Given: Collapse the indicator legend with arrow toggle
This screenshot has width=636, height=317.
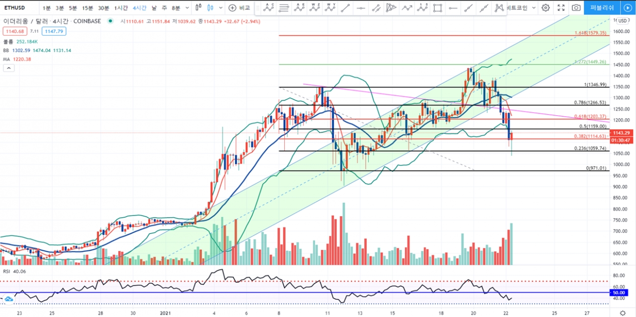Looking at the screenshot, I should click(8, 69).
